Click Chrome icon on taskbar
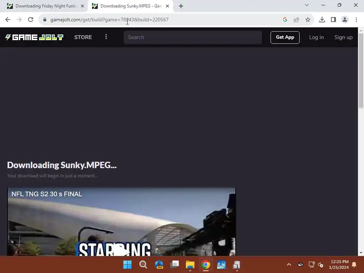This screenshot has width=364, height=273. [206, 264]
